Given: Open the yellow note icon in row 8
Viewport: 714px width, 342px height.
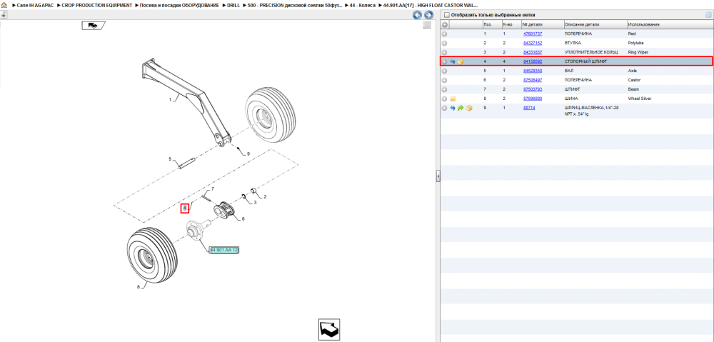Looking at the screenshot, I should (453, 99).
